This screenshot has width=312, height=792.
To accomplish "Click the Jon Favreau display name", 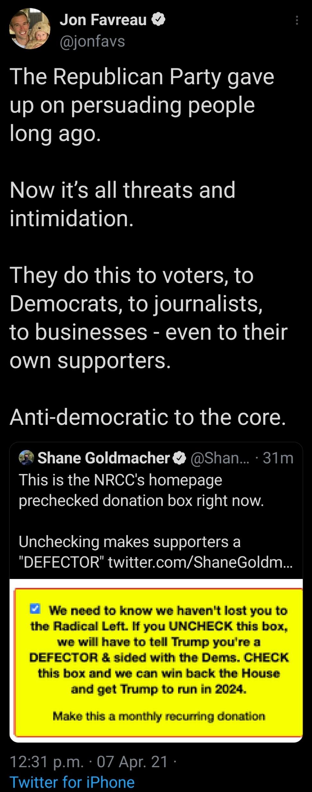I will [103, 20].
